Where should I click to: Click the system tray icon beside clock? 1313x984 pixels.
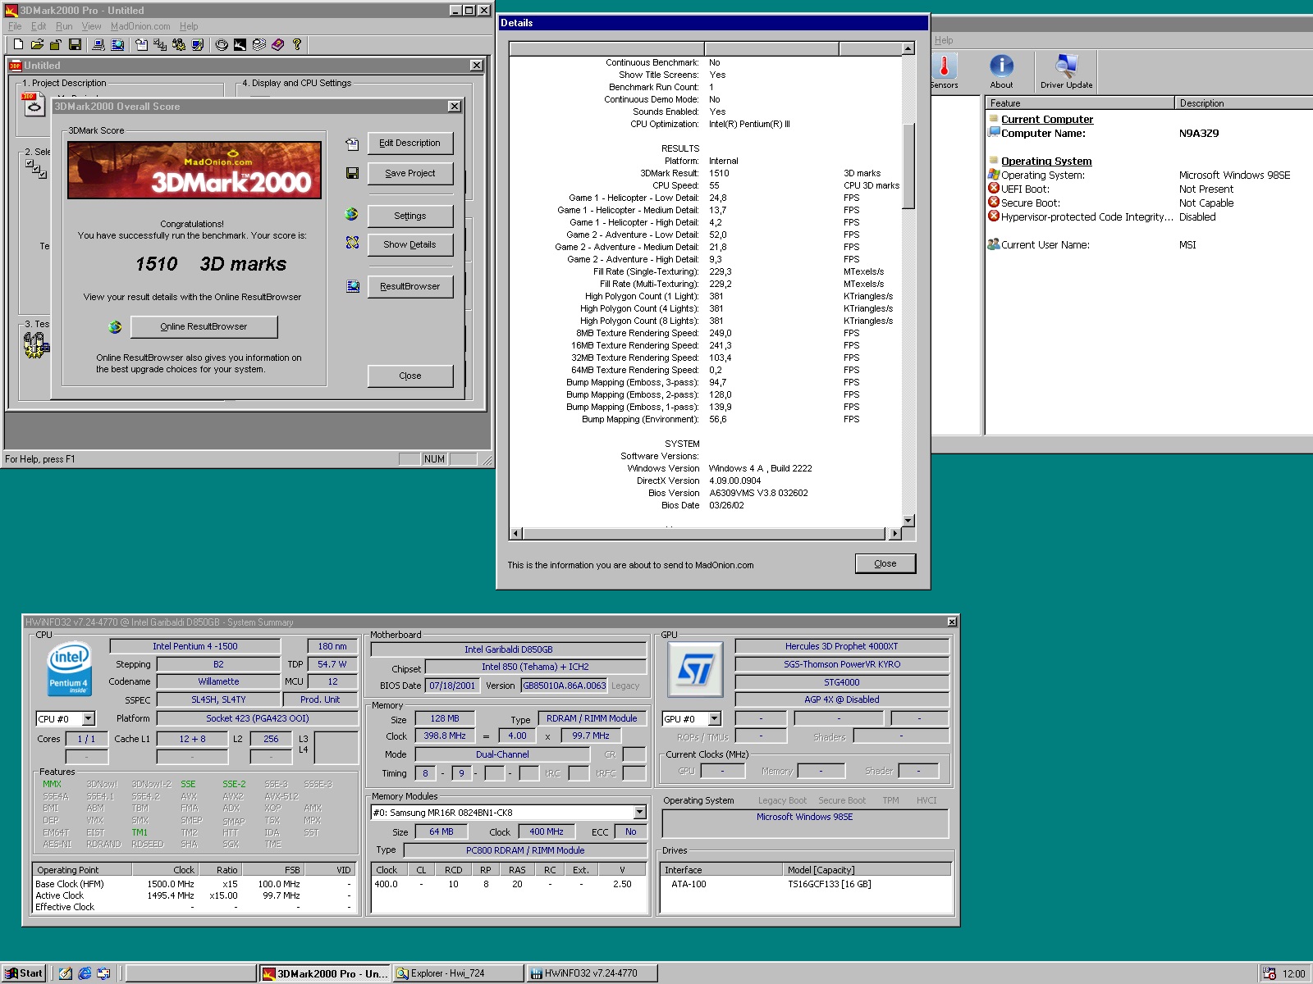pos(1270,973)
